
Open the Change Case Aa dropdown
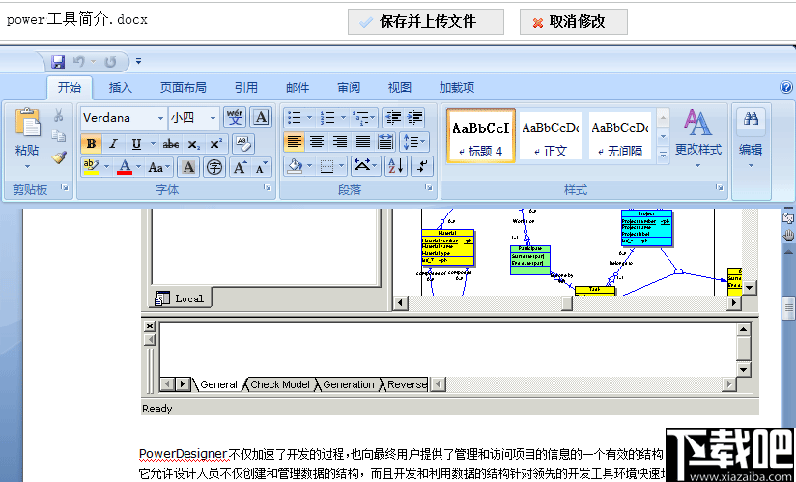click(x=158, y=167)
